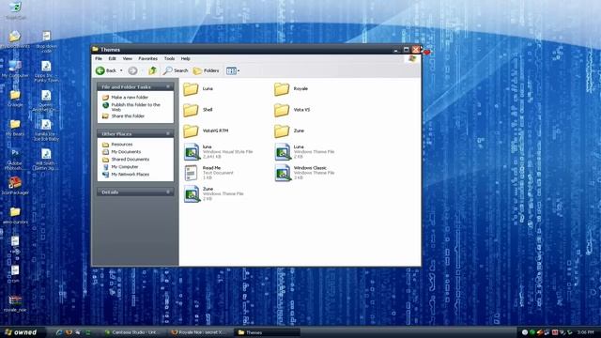Open the Tools menu
Image resolution: width=601 pixels, height=338 pixels.
pyautogui.click(x=169, y=58)
